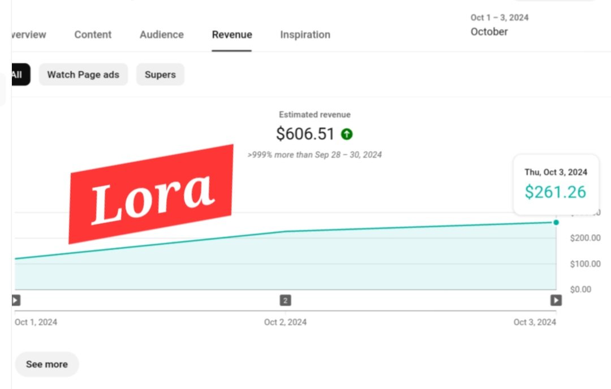Click the $200.00 y-axis label
The height and width of the screenshot is (389, 611).
click(x=585, y=238)
